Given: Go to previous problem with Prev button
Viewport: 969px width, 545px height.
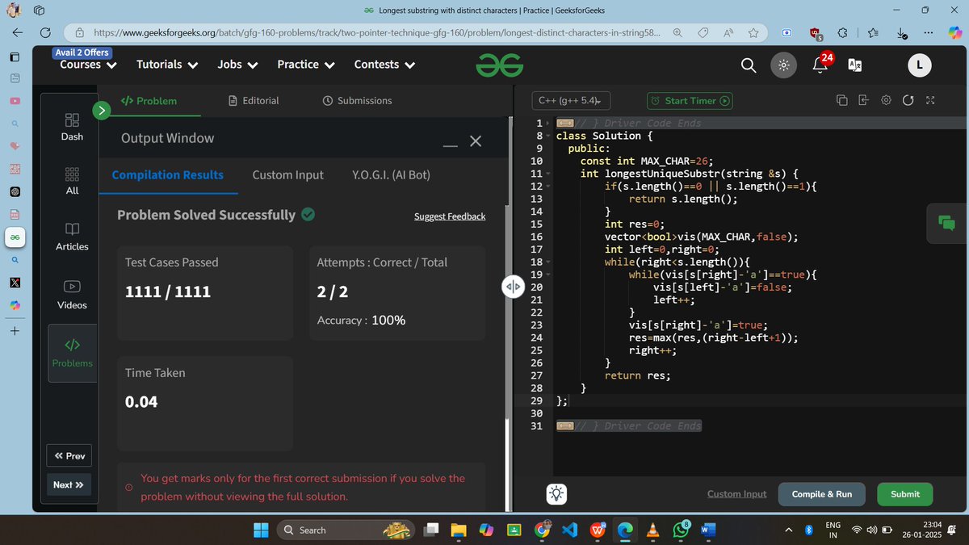Looking at the screenshot, I should pos(69,456).
